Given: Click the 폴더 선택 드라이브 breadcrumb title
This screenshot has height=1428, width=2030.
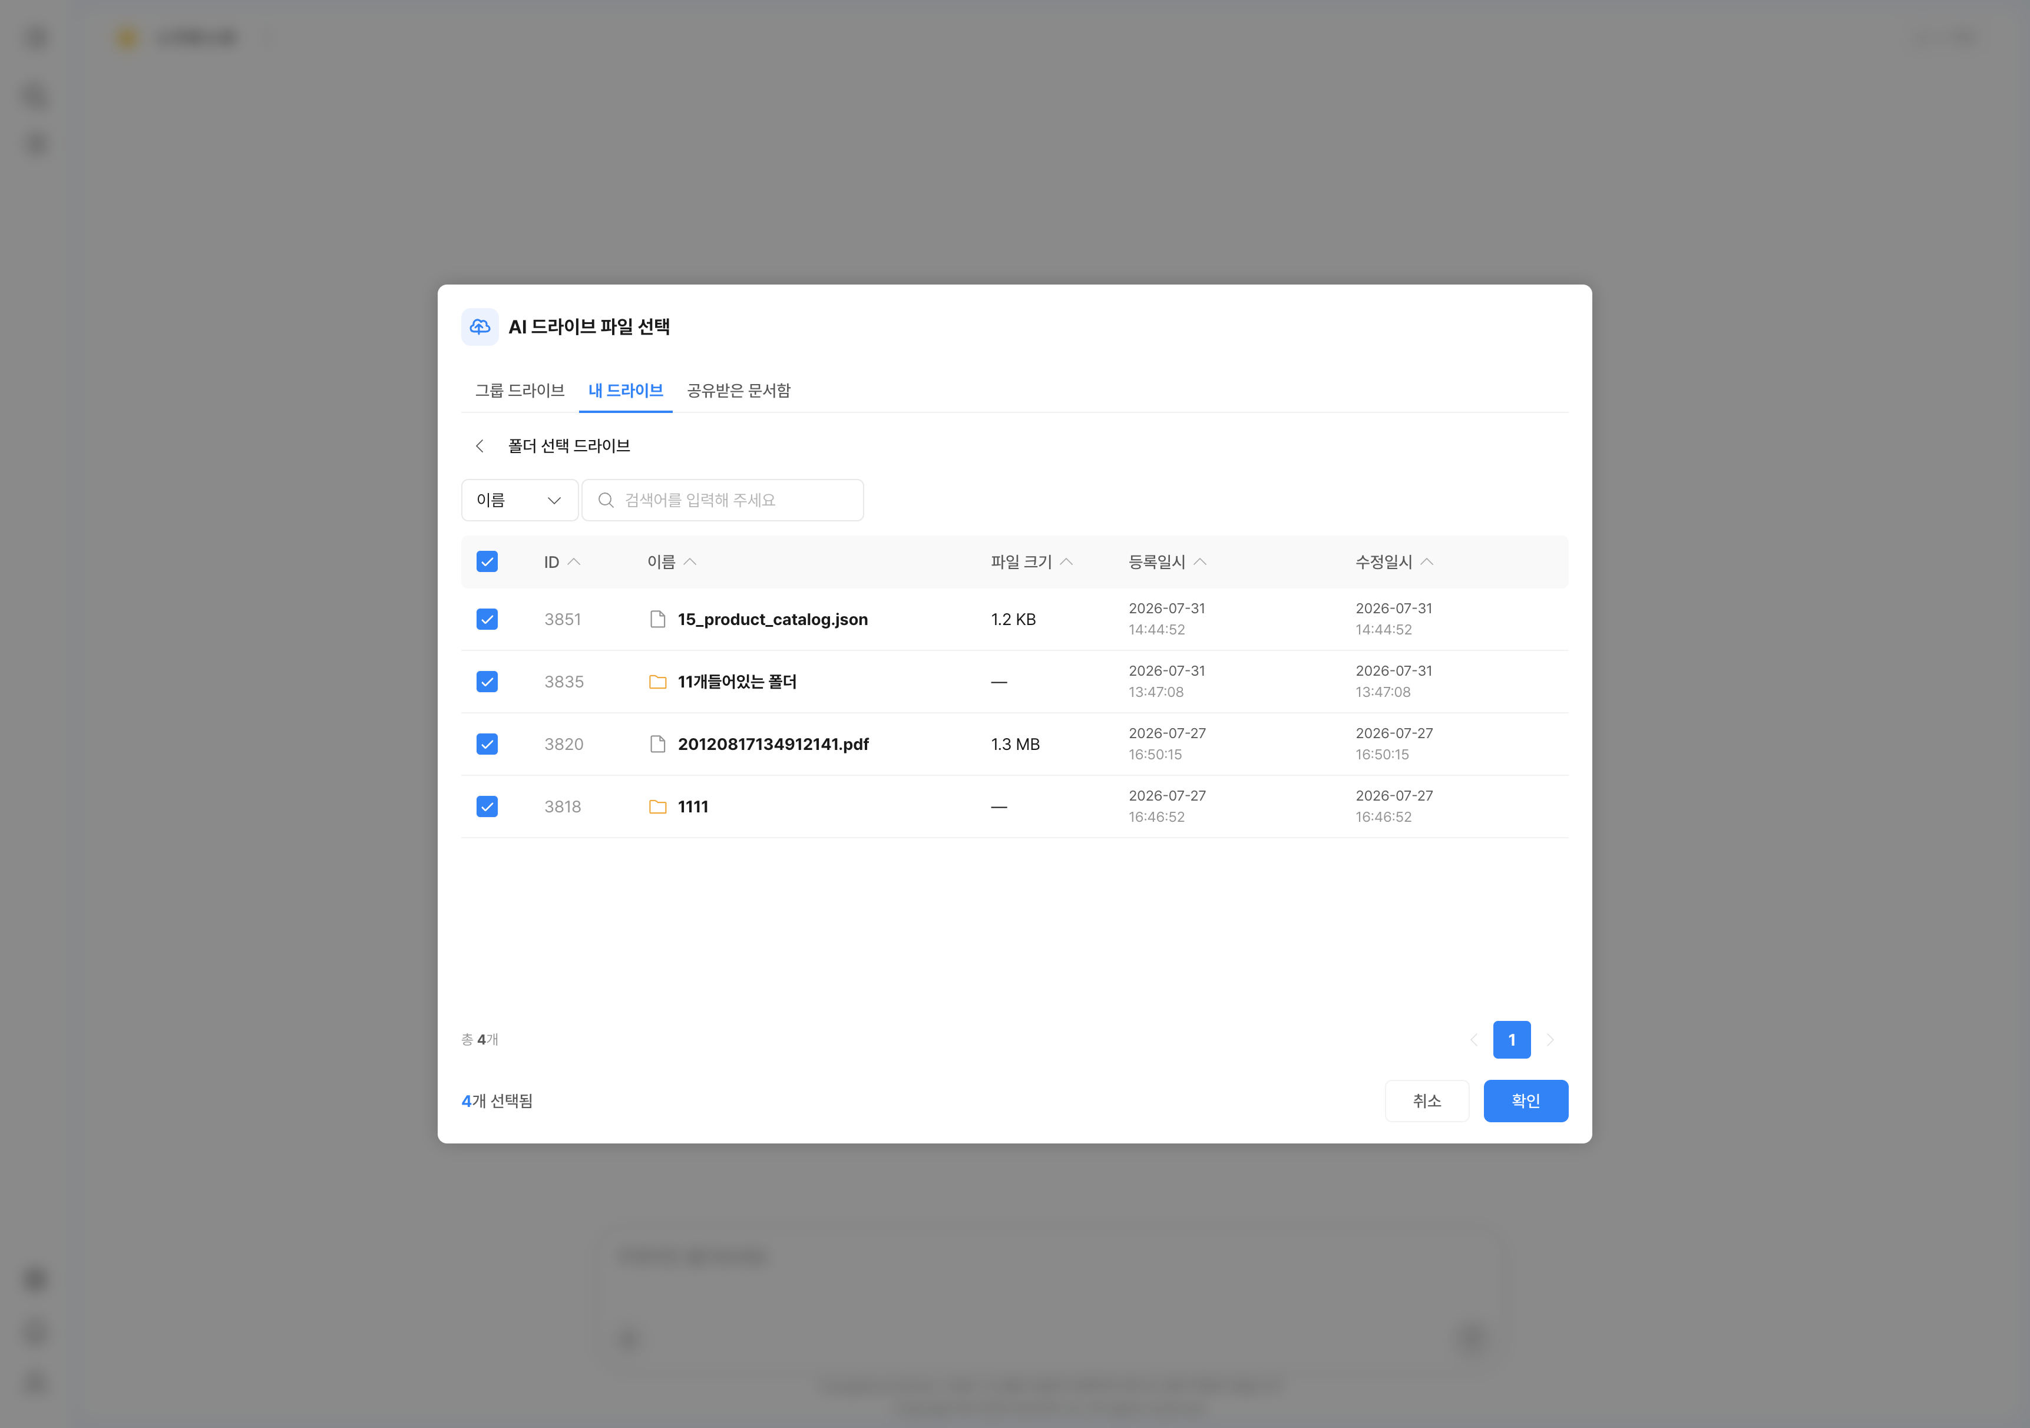Looking at the screenshot, I should [568, 445].
